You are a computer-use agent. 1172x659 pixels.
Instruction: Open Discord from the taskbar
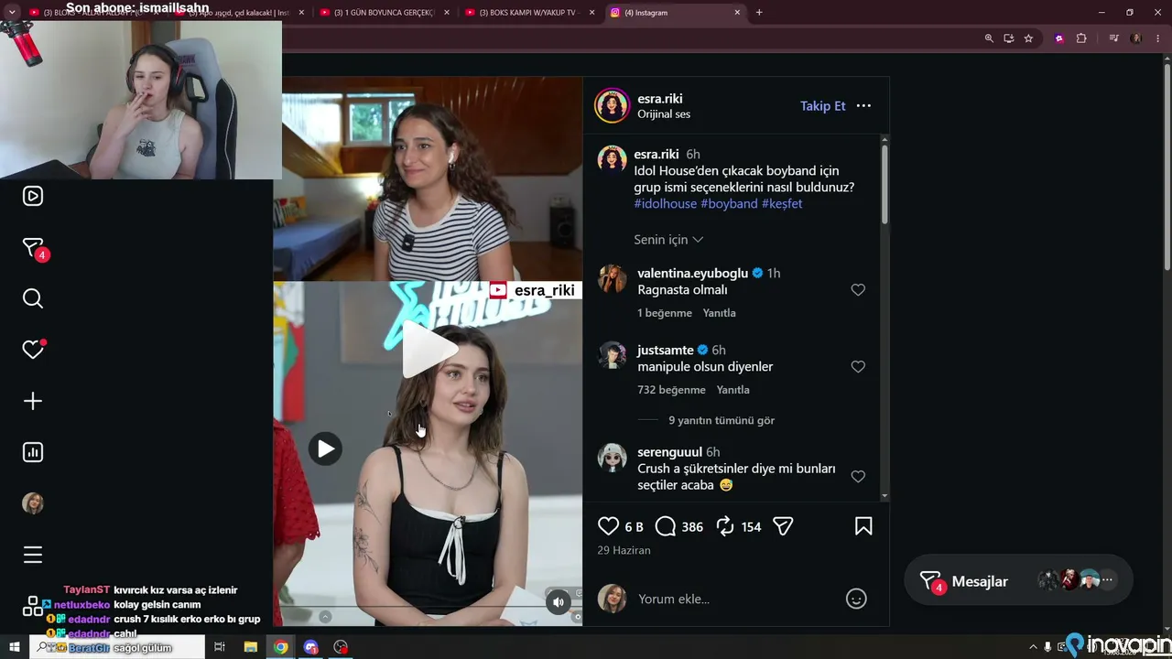310,647
